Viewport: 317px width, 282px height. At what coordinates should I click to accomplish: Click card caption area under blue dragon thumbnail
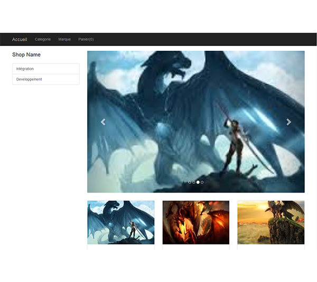[x=121, y=247]
